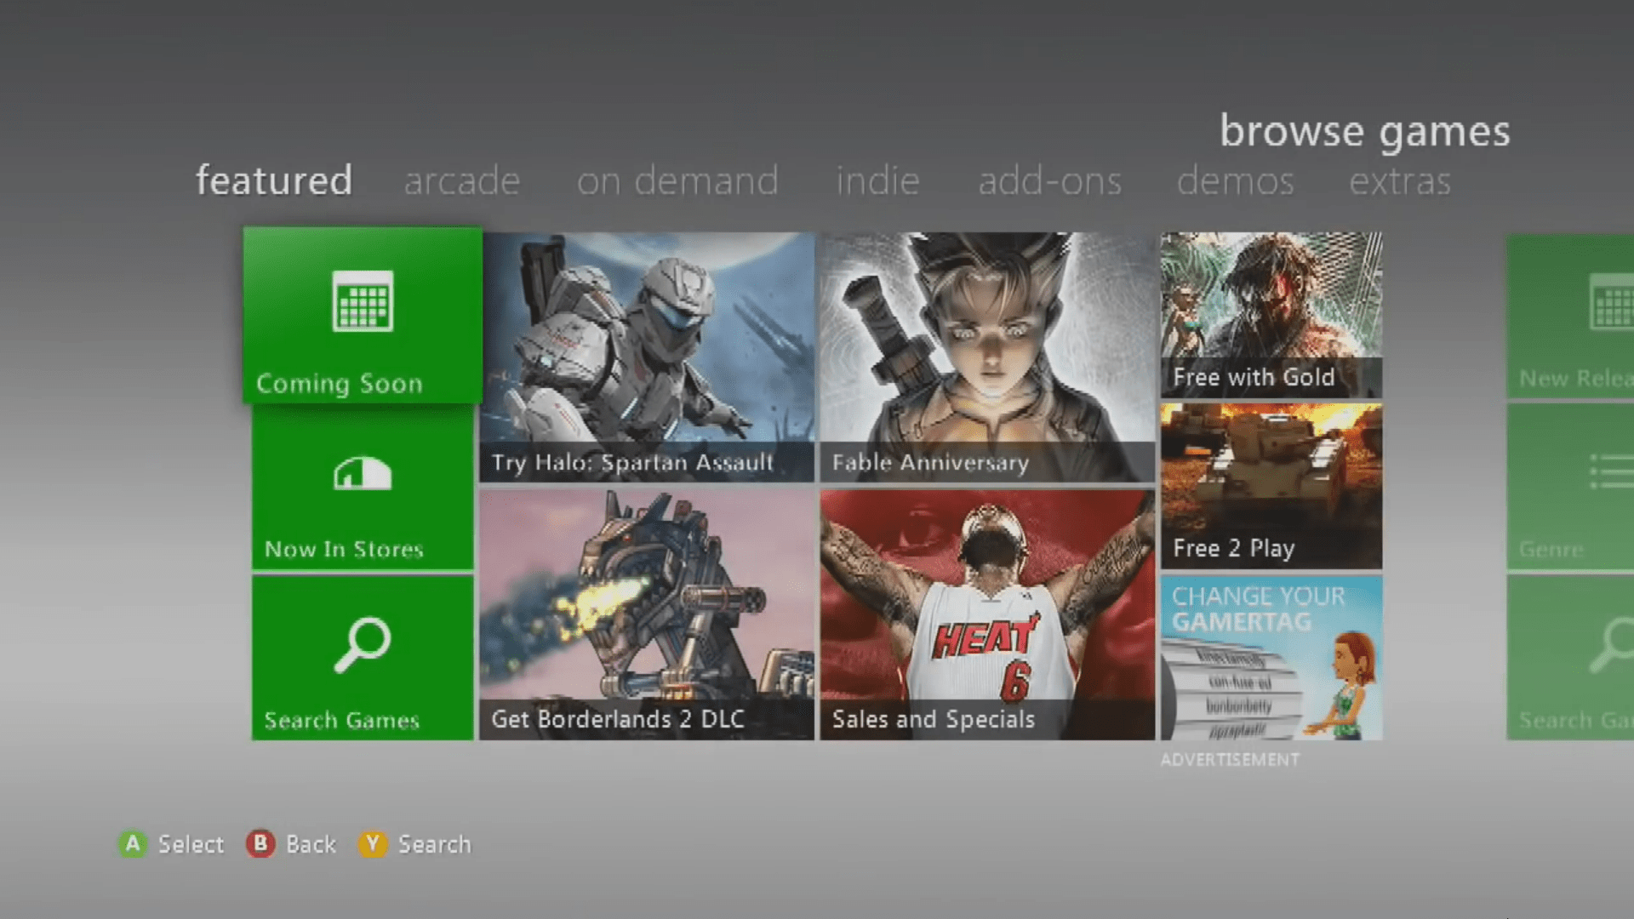Image resolution: width=1634 pixels, height=919 pixels.
Task: Open the Get Borderlands 2 DLC tile
Action: pyautogui.click(x=647, y=614)
